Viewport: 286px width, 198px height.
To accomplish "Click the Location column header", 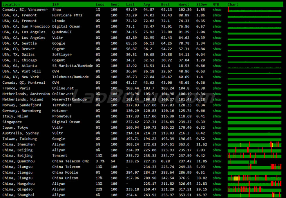I will 11,4.
